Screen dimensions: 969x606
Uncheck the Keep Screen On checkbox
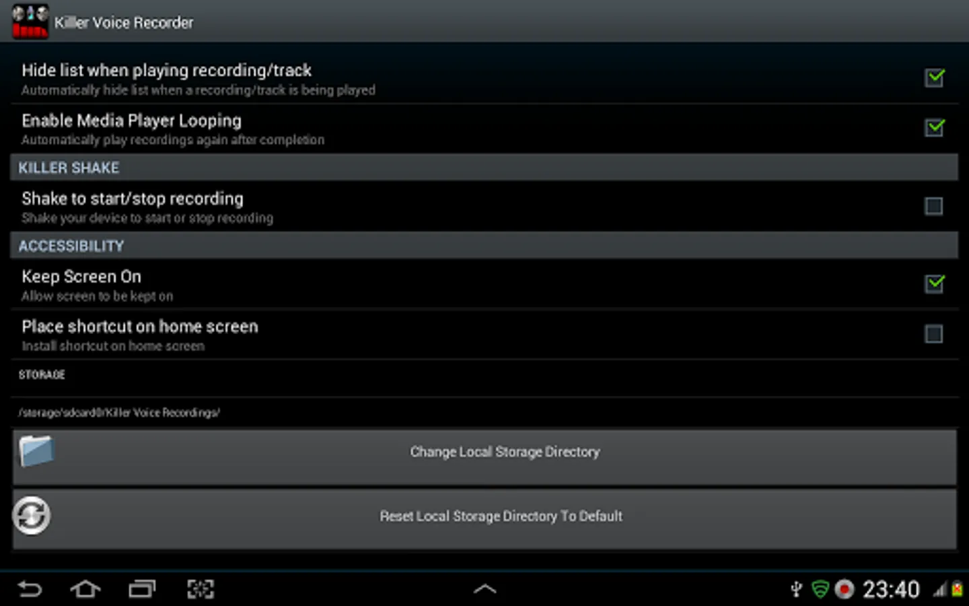[x=934, y=283]
